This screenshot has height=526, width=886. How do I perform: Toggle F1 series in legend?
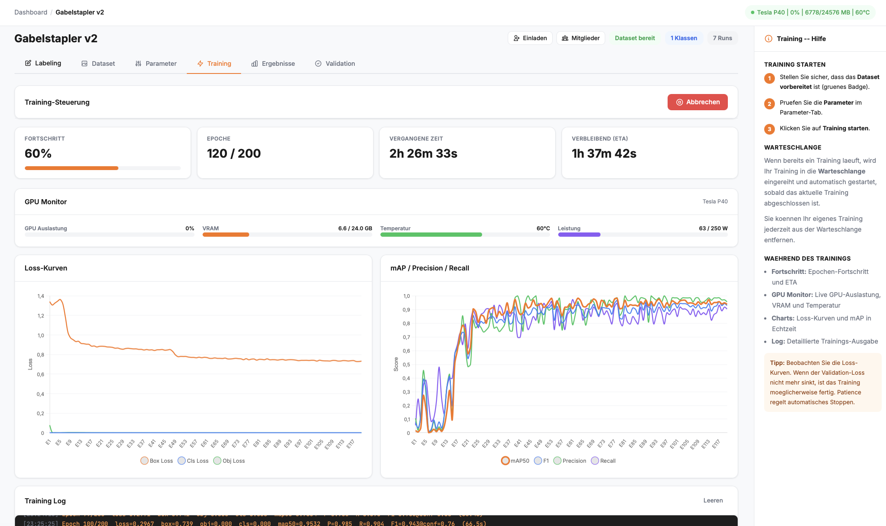(x=542, y=461)
